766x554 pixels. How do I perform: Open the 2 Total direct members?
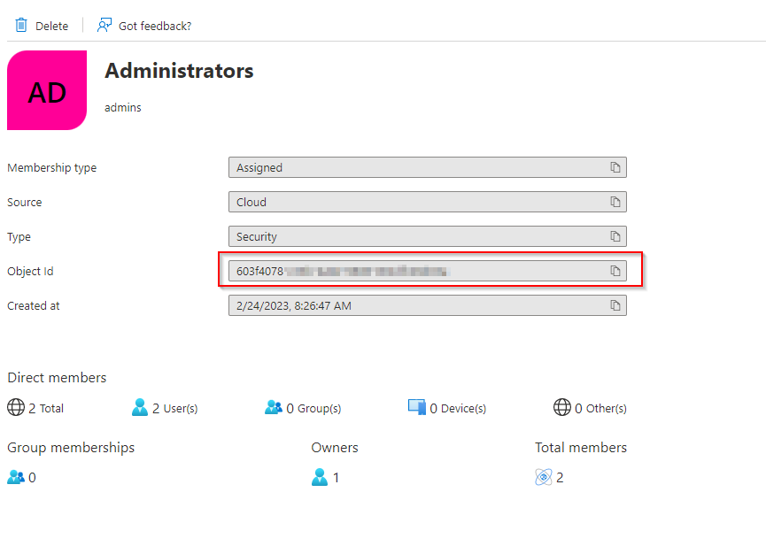(x=35, y=408)
